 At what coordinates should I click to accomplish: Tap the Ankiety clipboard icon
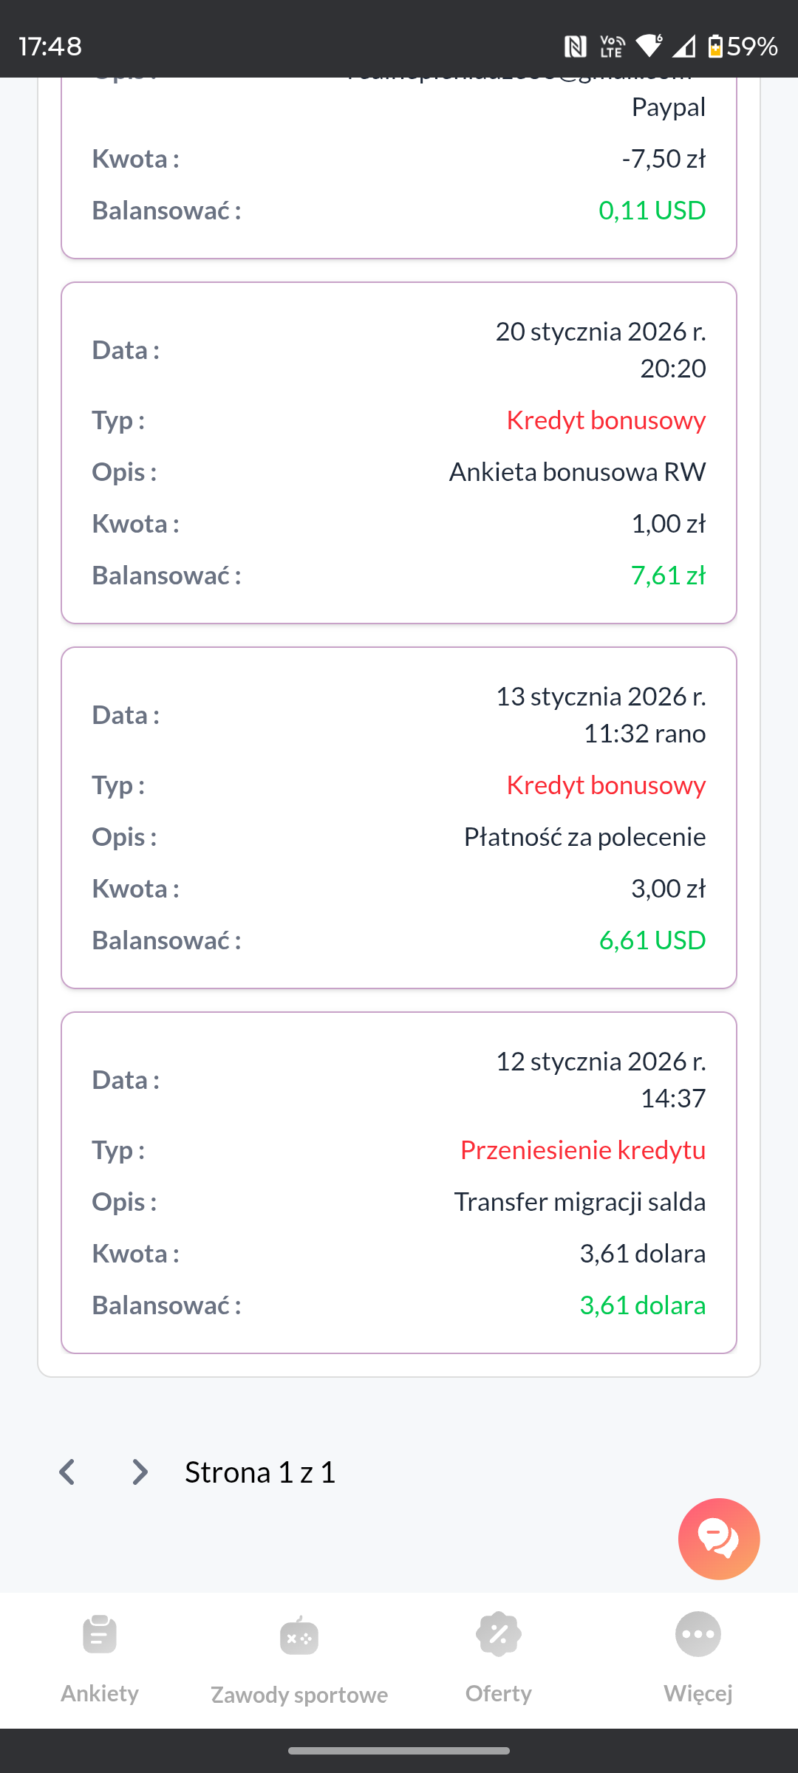pyautogui.click(x=100, y=1634)
